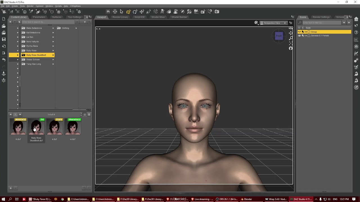Expand Genesis 8.1 Female in the Scene tree
Screen dimensions: 360x202
306,36
